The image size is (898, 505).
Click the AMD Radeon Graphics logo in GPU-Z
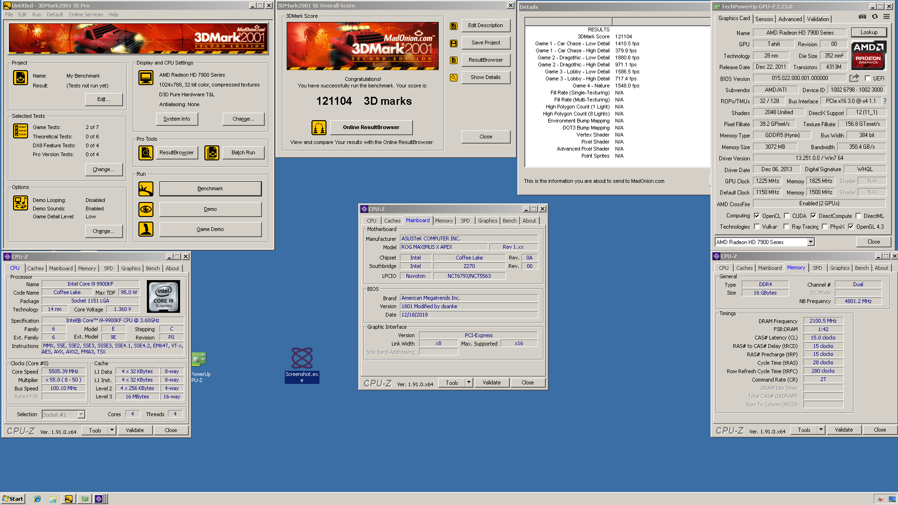(869, 55)
